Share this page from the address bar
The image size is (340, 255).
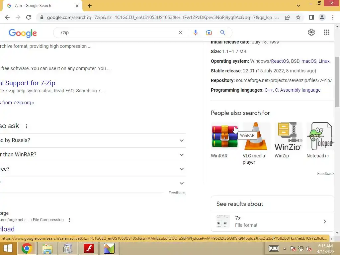(288, 17)
